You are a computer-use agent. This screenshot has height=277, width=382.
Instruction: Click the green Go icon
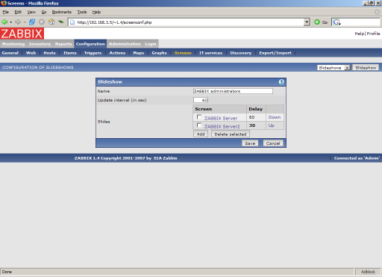coord(317,22)
